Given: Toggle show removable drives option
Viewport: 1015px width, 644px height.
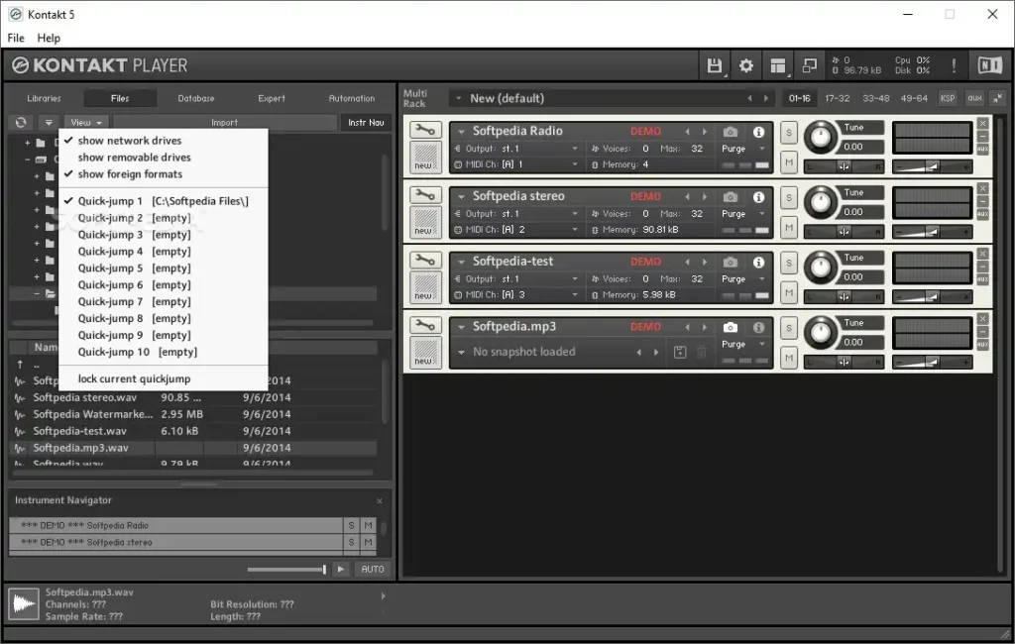Looking at the screenshot, I should click(133, 157).
